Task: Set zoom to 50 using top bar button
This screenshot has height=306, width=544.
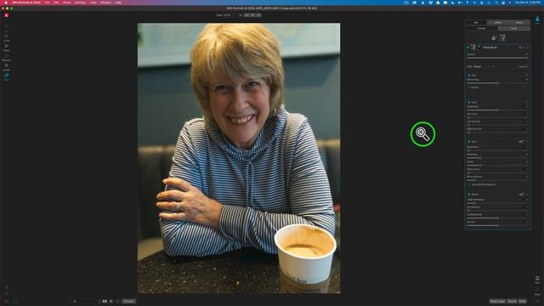Action: click(252, 15)
